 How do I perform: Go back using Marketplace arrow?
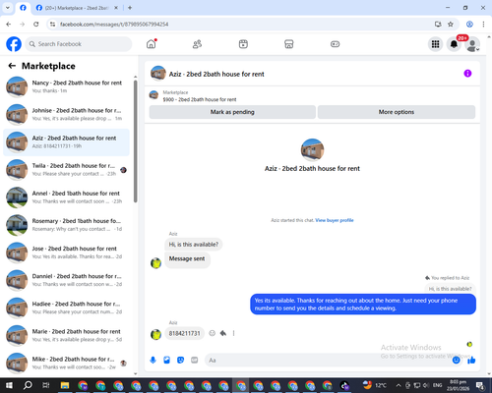pyautogui.click(x=12, y=66)
